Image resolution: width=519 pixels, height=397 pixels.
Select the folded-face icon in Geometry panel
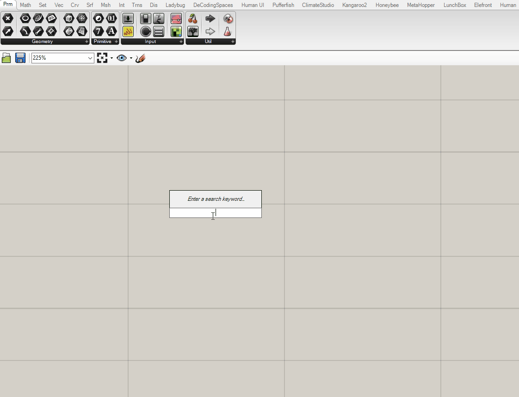pyautogui.click(x=82, y=31)
